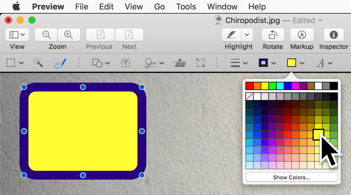Toggle the Highlight pen button
The image size is (351, 195).
point(232,35)
